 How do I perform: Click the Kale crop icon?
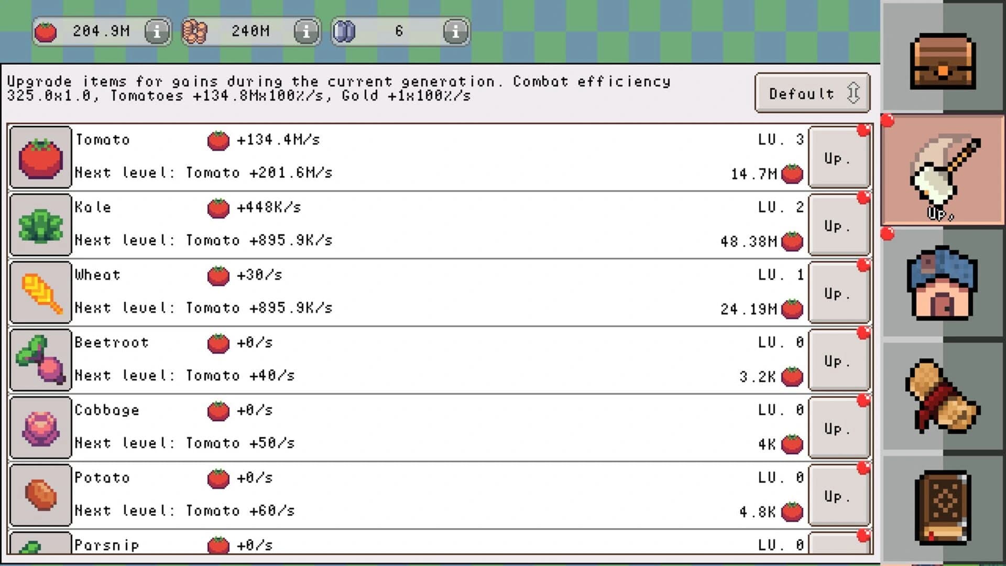(x=39, y=224)
